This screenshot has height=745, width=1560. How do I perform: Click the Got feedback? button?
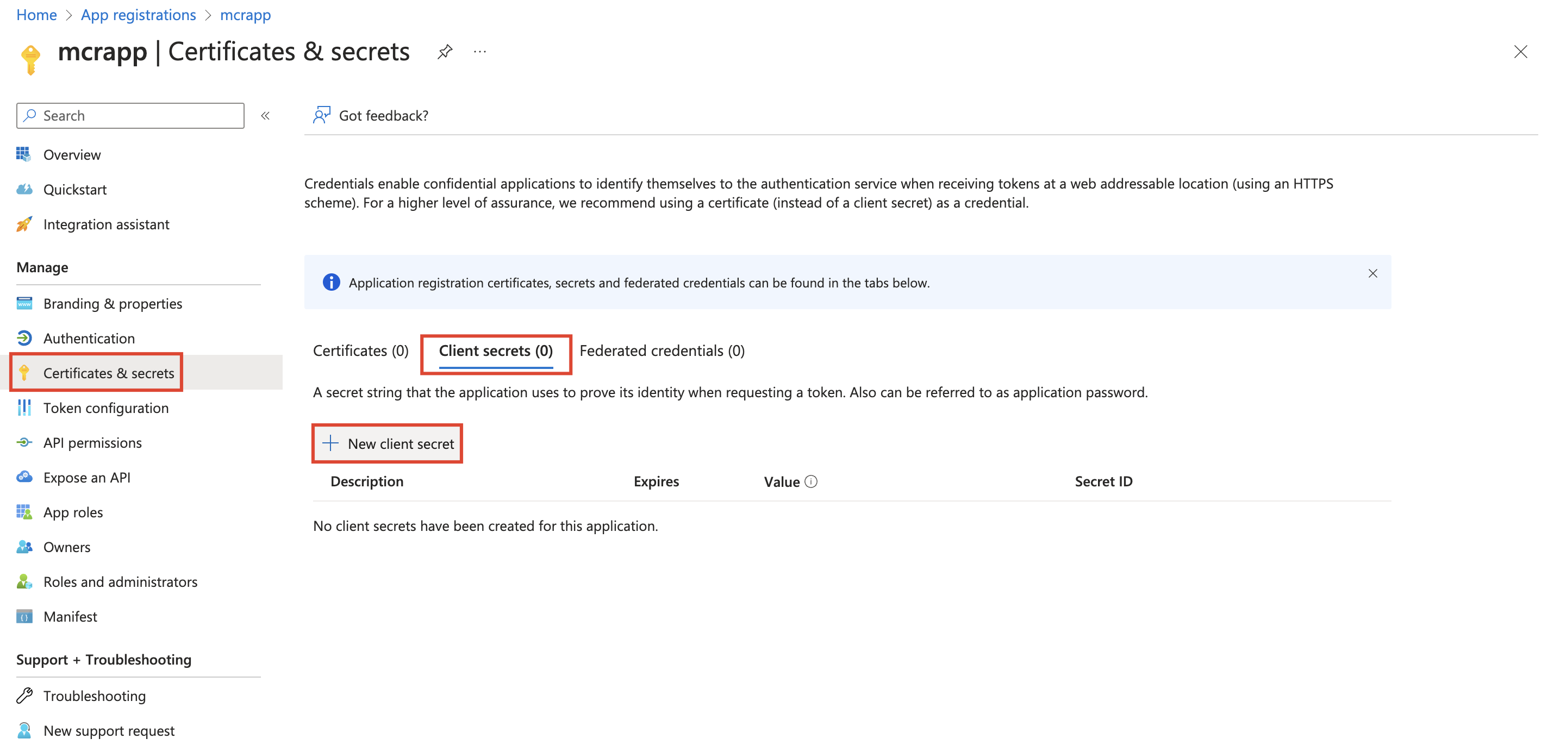click(x=371, y=115)
